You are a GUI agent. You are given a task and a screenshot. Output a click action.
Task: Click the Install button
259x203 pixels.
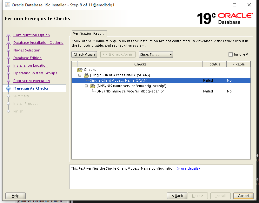(220, 196)
